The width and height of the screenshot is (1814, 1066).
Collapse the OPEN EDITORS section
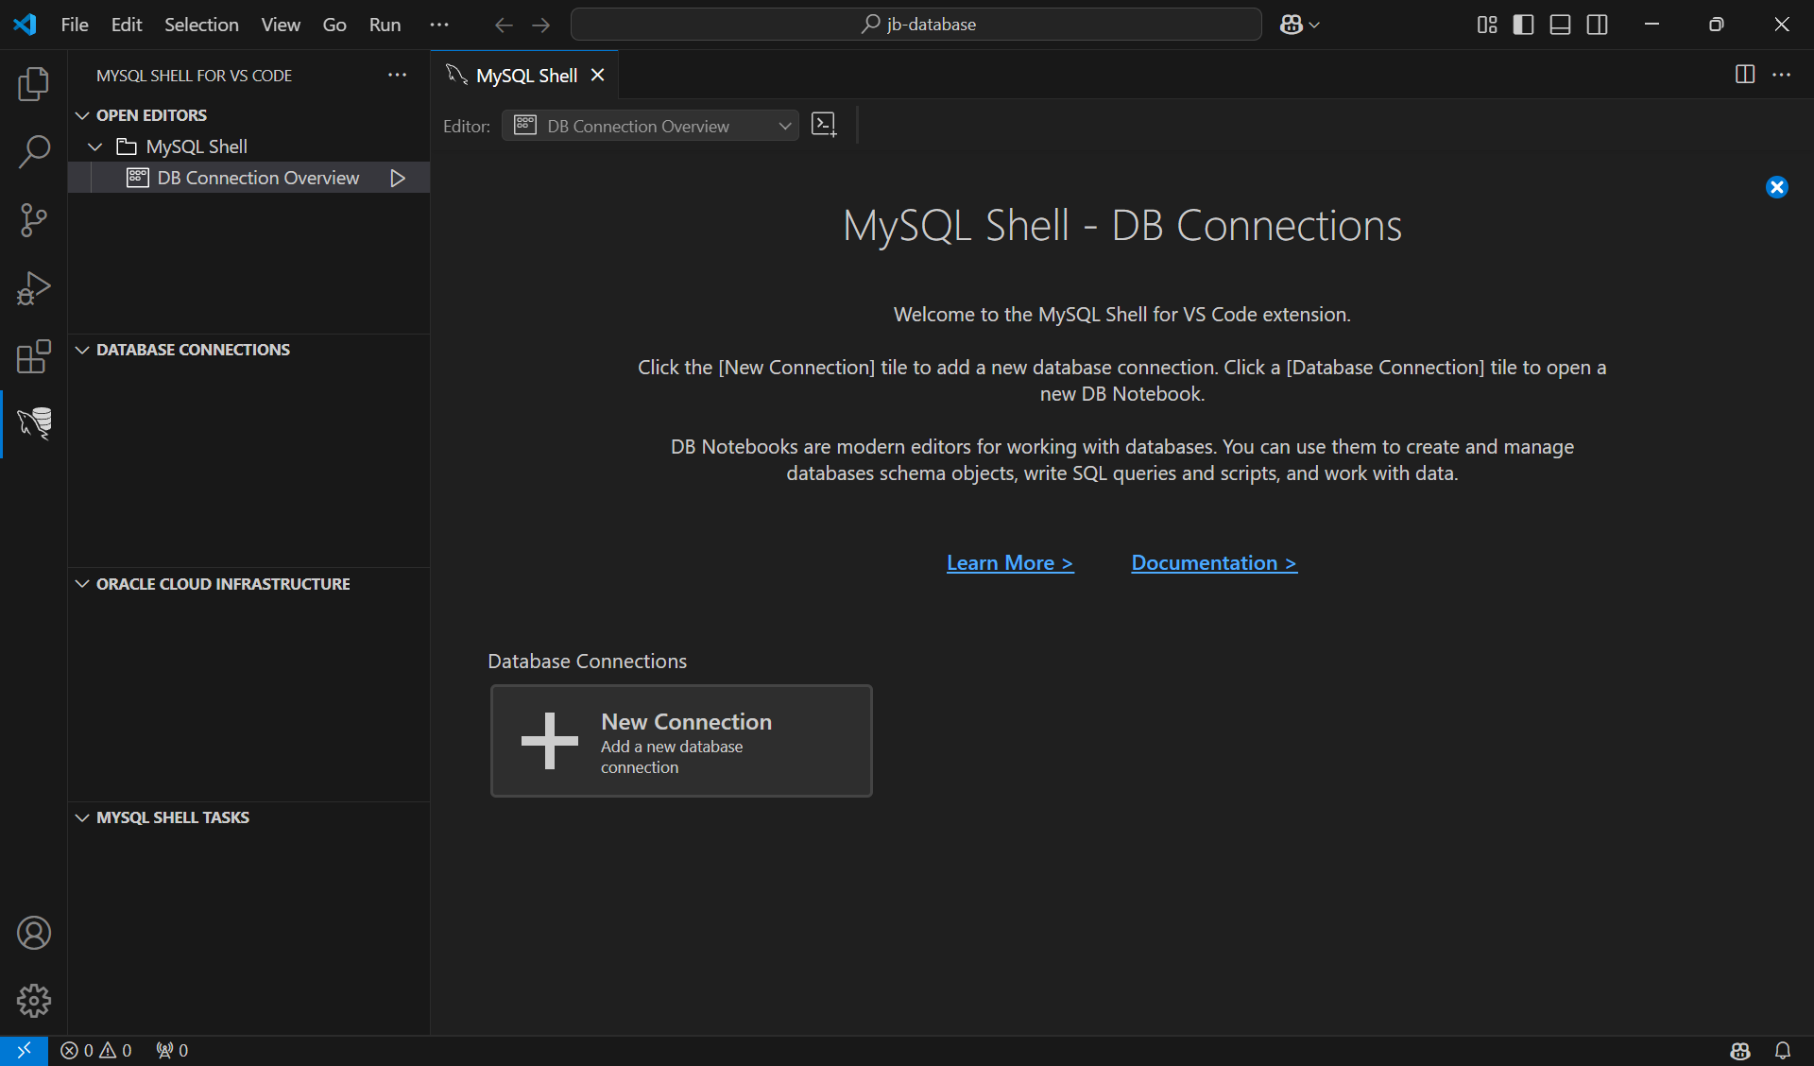click(151, 114)
